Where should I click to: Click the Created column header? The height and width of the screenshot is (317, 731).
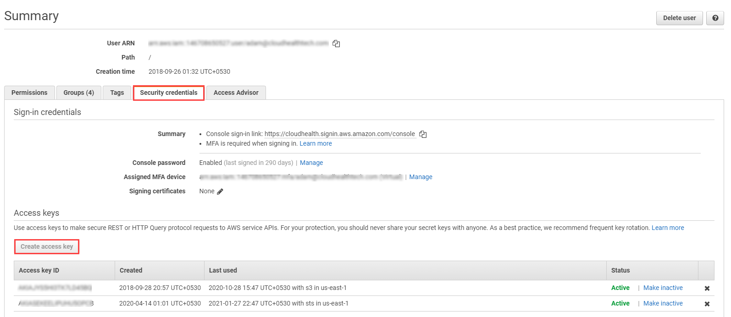(159, 270)
